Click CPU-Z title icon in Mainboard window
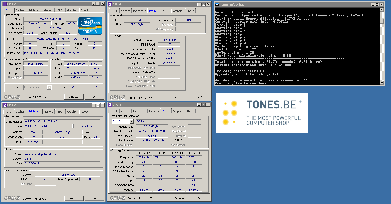 [x=4, y=105]
